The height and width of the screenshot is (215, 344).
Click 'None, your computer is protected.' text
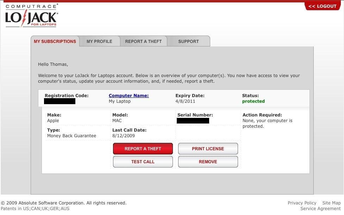pyautogui.click(x=268, y=124)
